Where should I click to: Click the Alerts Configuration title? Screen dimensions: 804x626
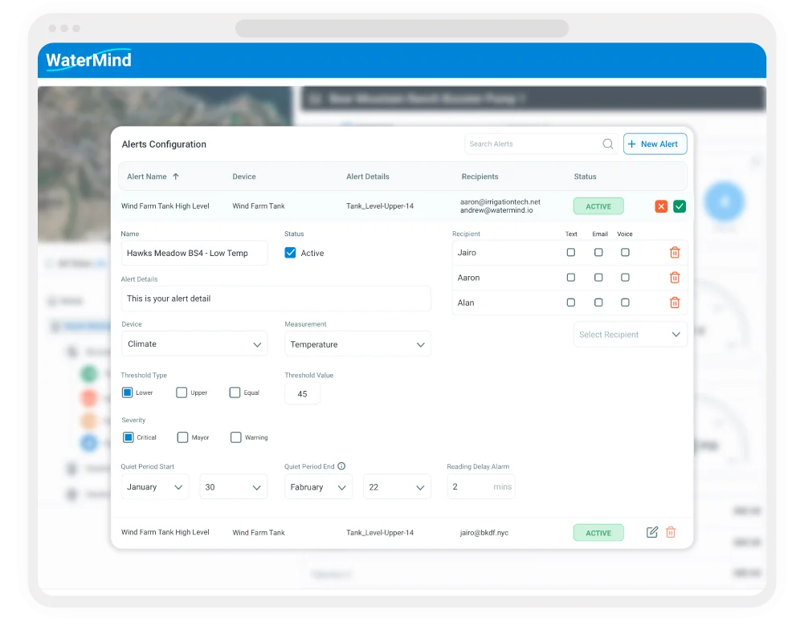tap(164, 144)
